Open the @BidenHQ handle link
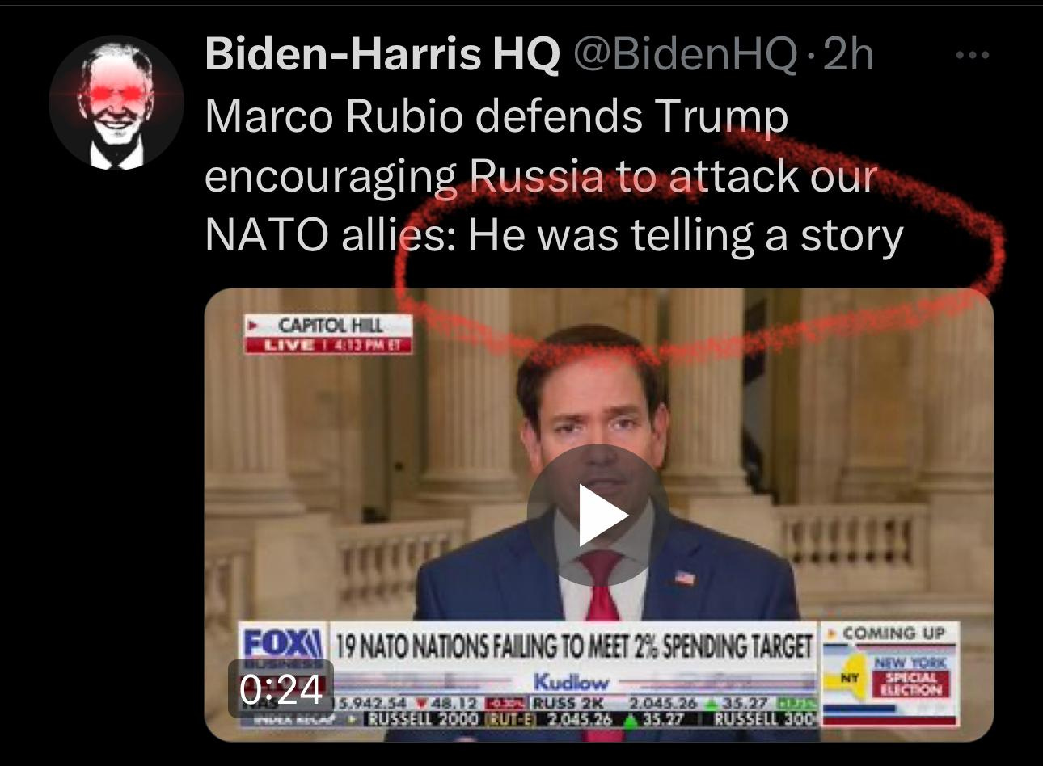 pos(685,55)
